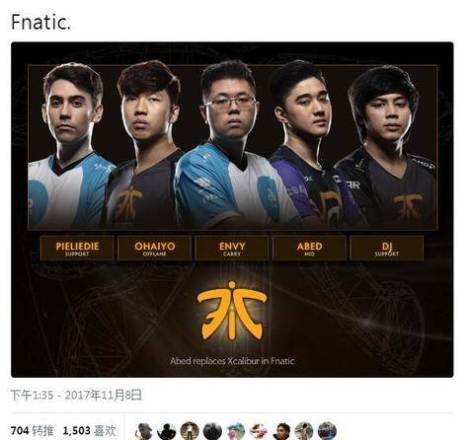Viewport: 467px width, 440px height.
Task: Click the 'Abed replaces Xcalibur in Fnatic' caption
Action: (x=232, y=361)
